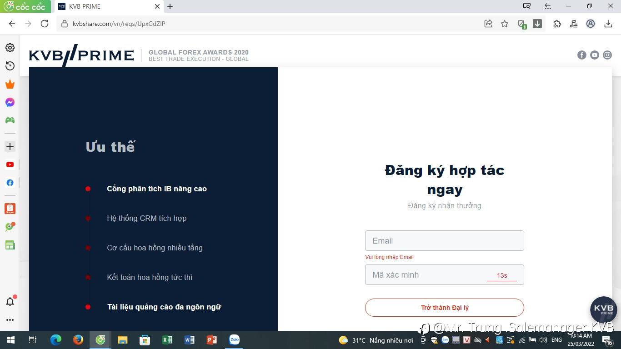This screenshot has width=621, height=349.
Task: Open the games controller sidebar icon
Action: (10, 120)
